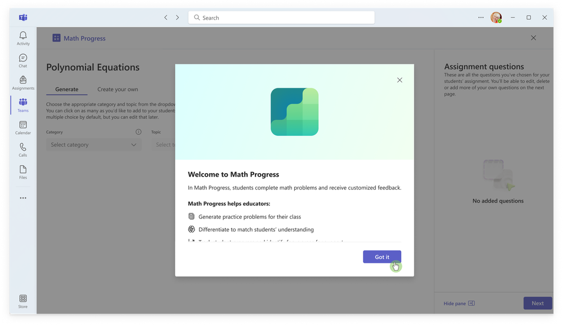Open Calls in the sidebar
Image resolution: width=563 pixels, height=325 pixels.
(23, 150)
